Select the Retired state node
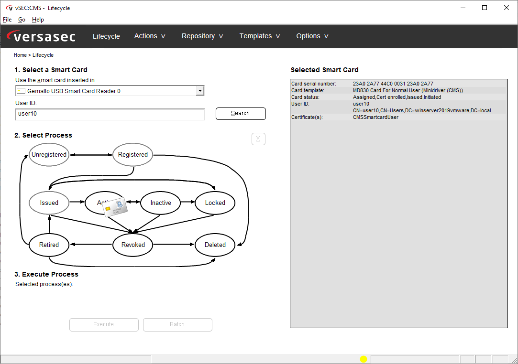This screenshot has height=364, width=518. pos(49,245)
